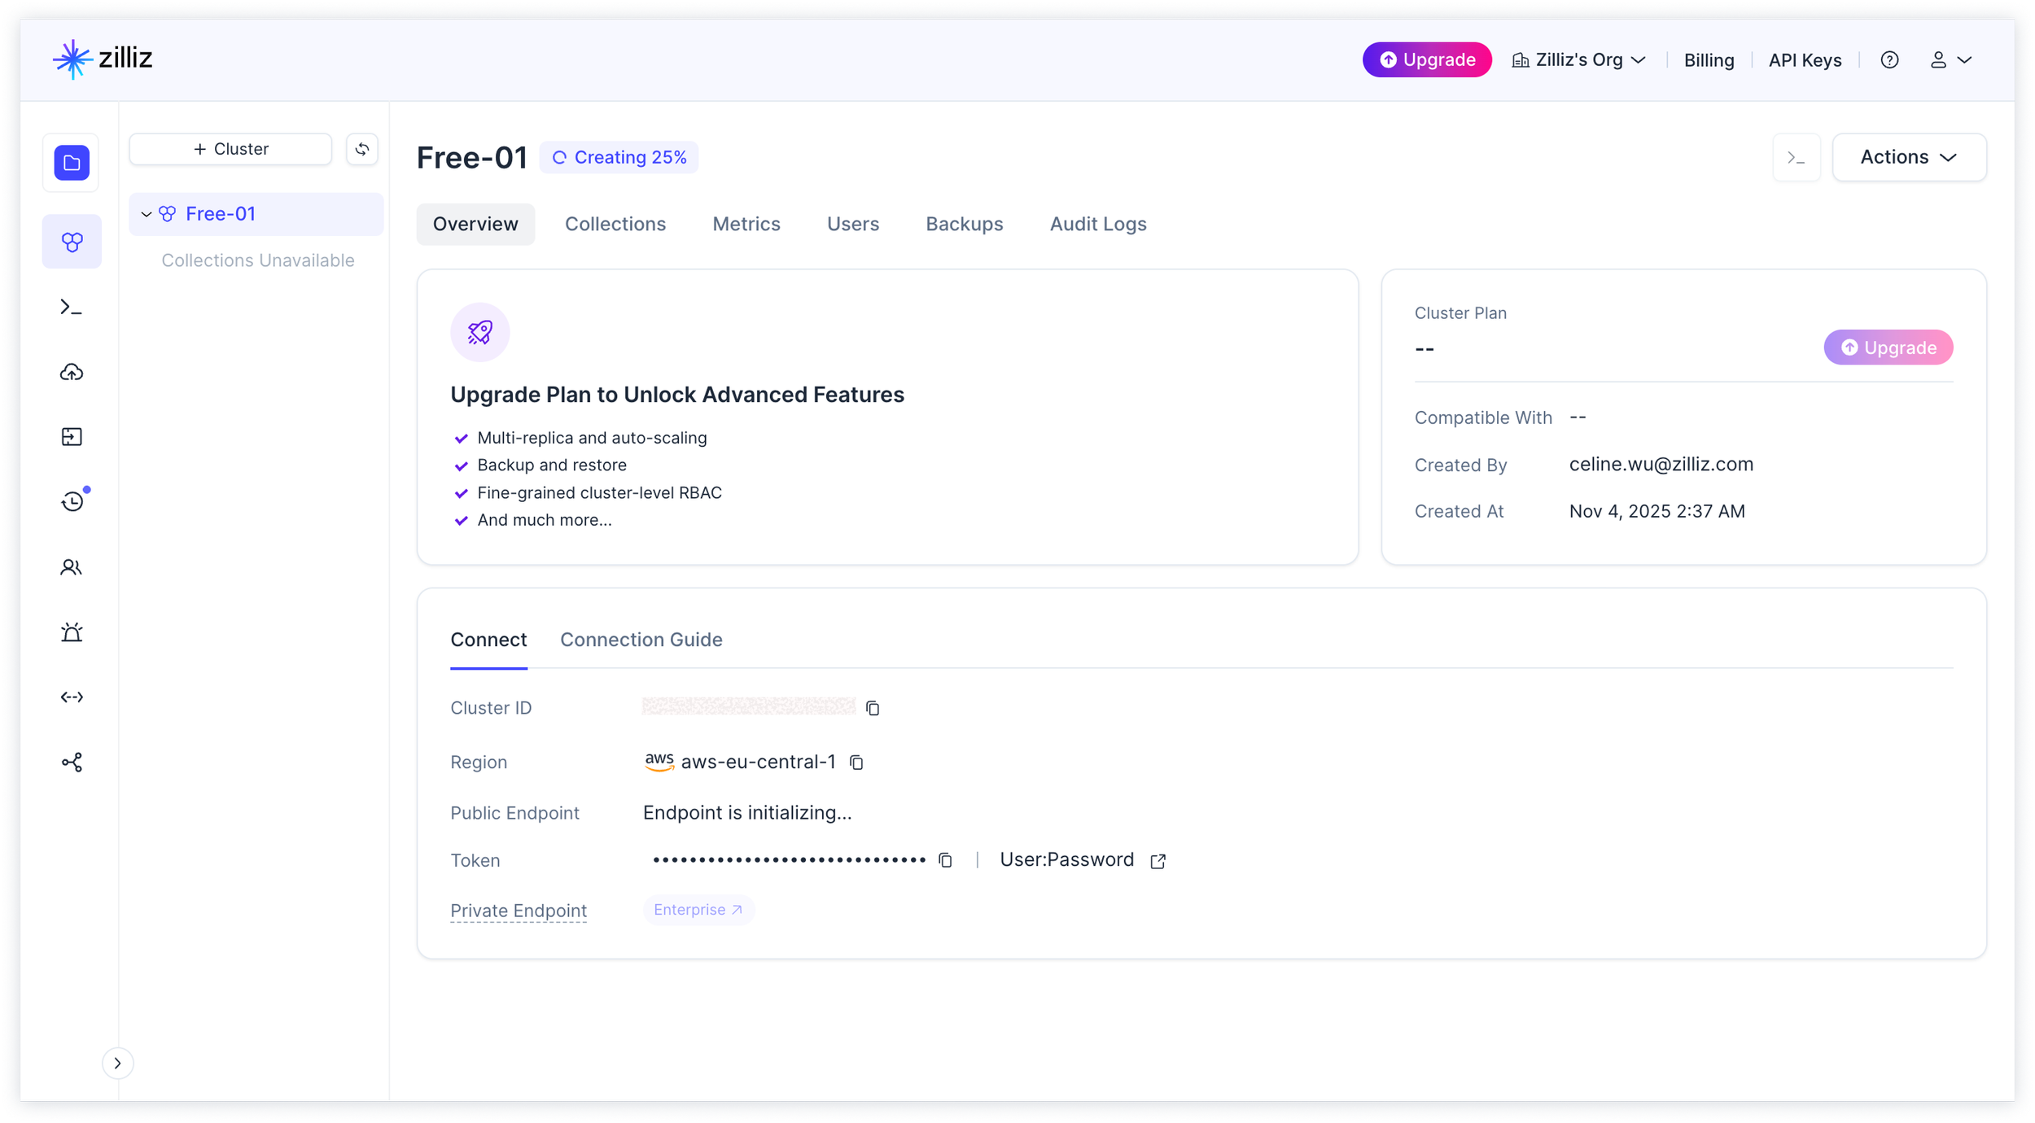Copy the masked token
2035x1123 pixels.
[x=945, y=860]
